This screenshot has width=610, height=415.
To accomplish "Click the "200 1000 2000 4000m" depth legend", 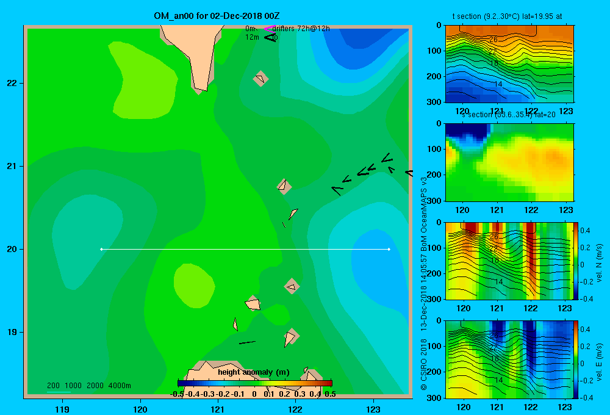I will (88, 386).
